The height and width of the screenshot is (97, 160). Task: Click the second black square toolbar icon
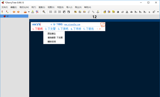click(69, 12)
